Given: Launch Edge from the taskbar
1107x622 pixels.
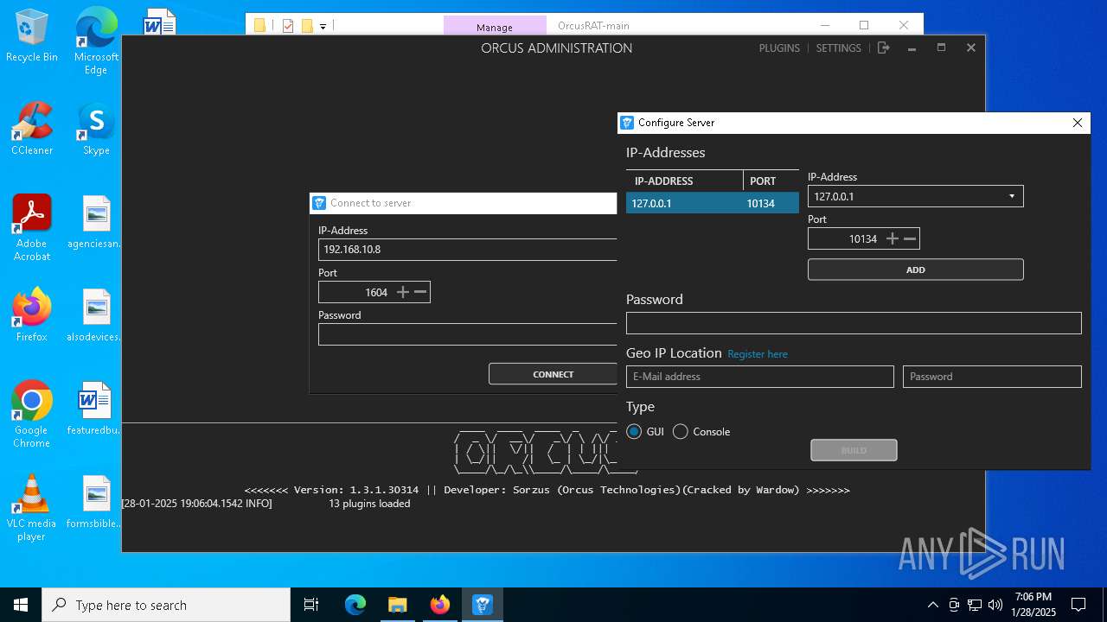Looking at the screenshot, I should point(355,605).
